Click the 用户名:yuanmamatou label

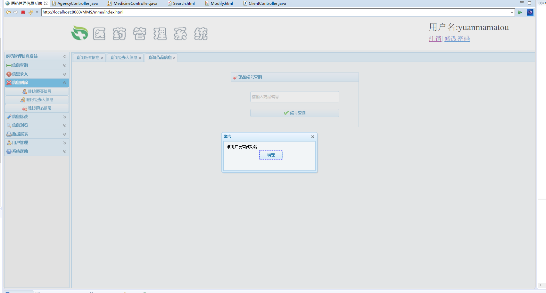(x=469, y=27)
